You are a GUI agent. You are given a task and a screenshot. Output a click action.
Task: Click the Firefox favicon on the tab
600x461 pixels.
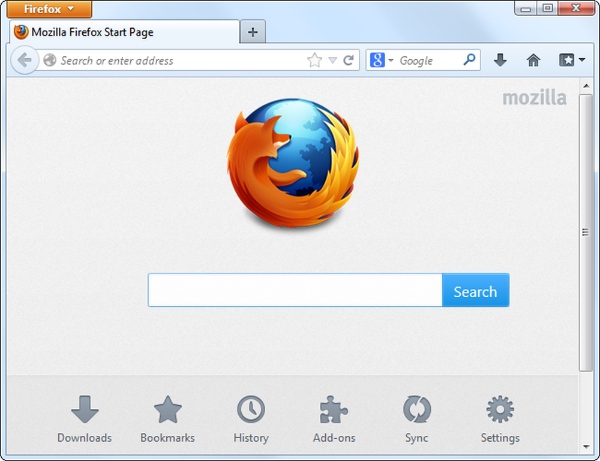21,32
